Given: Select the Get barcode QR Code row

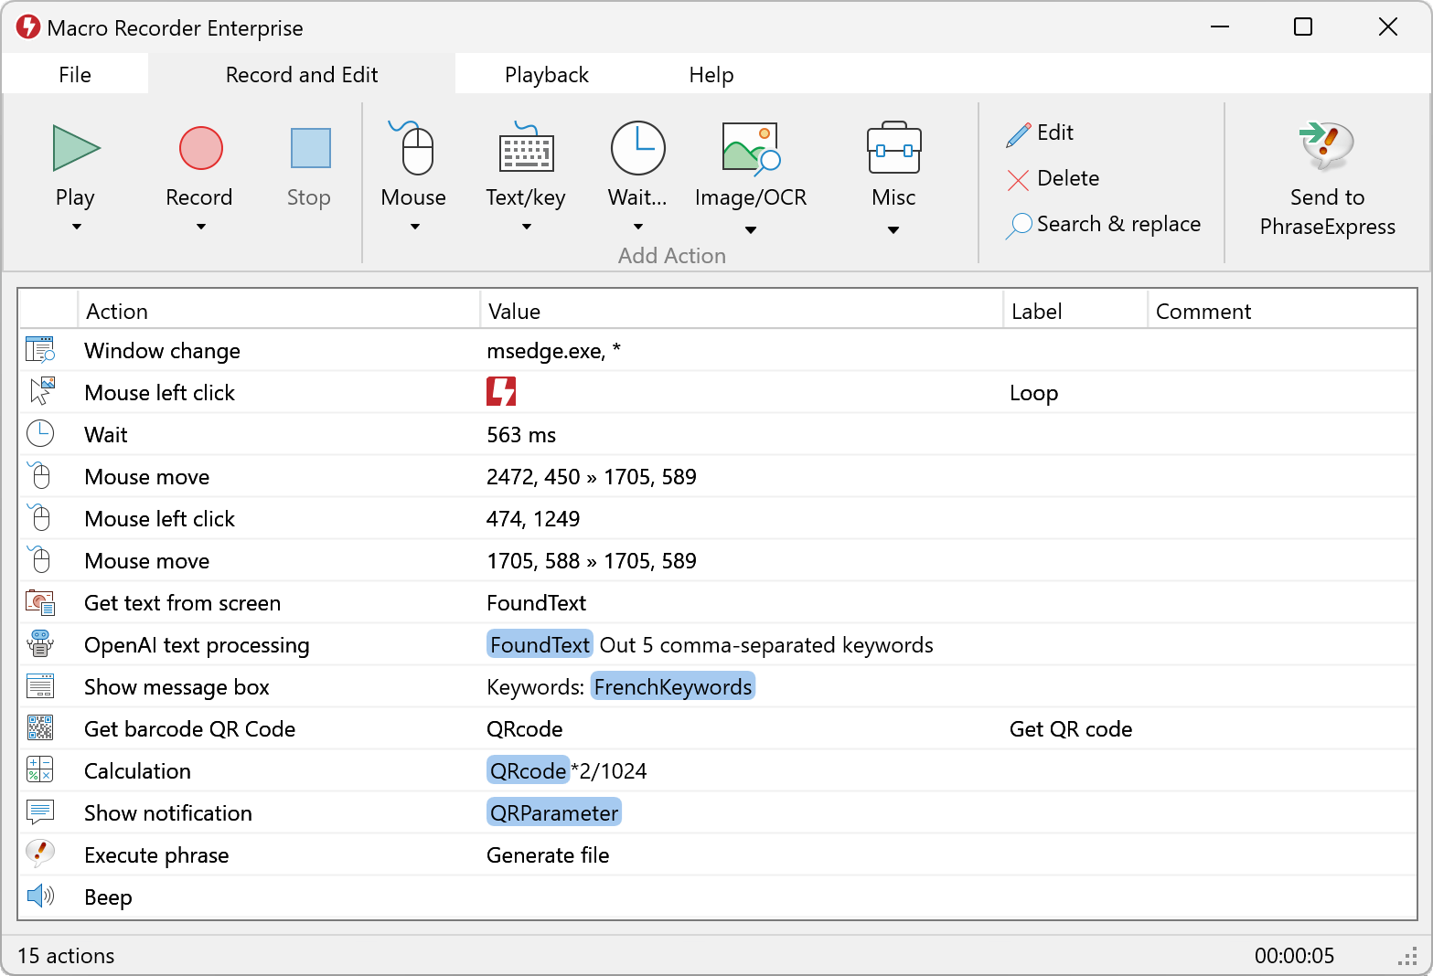Looking at the screenshot, I should [x=189, y=728].
